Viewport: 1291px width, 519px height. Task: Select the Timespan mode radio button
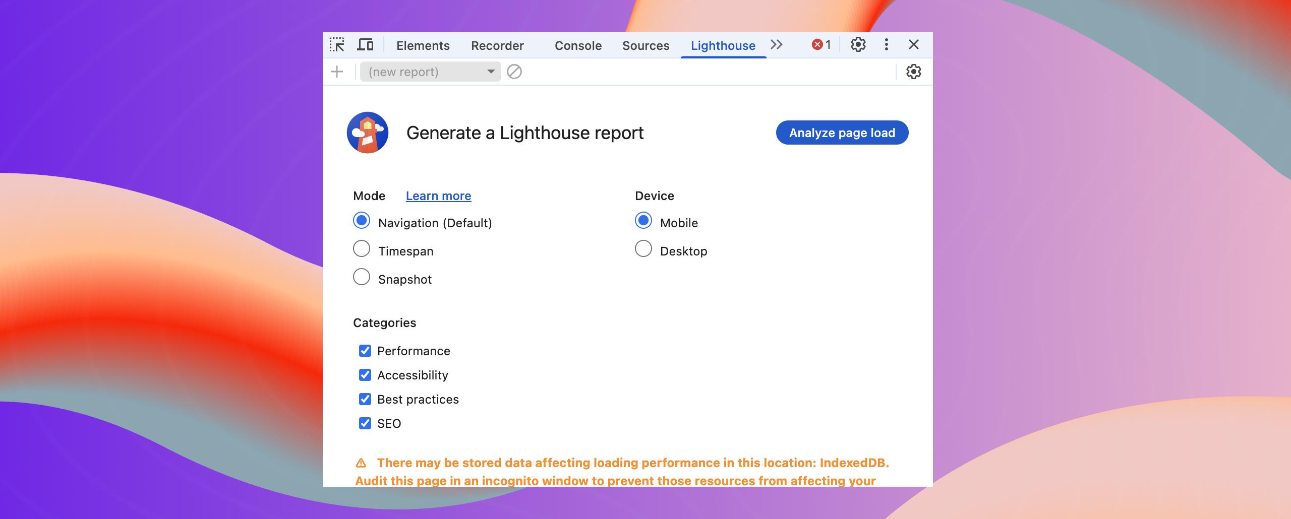(362, 249)
